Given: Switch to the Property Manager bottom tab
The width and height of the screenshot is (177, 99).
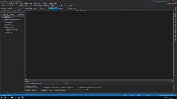Looking at the screenshot, I should (x=15, y=93).
